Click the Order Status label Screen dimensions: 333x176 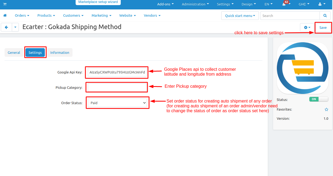tap(72, 103)
